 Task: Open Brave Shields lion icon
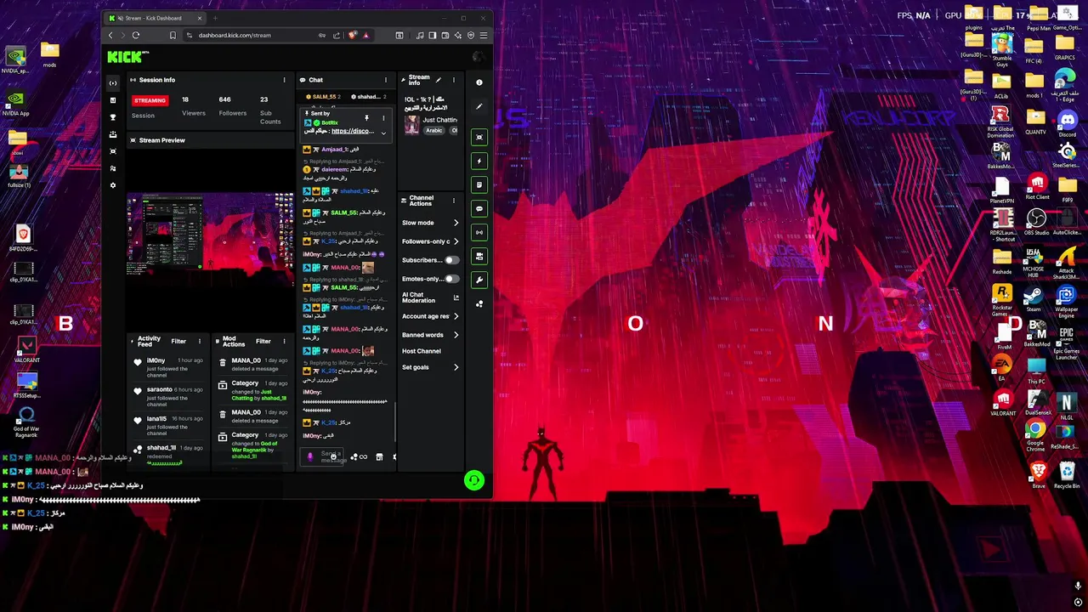click(352, 35)
